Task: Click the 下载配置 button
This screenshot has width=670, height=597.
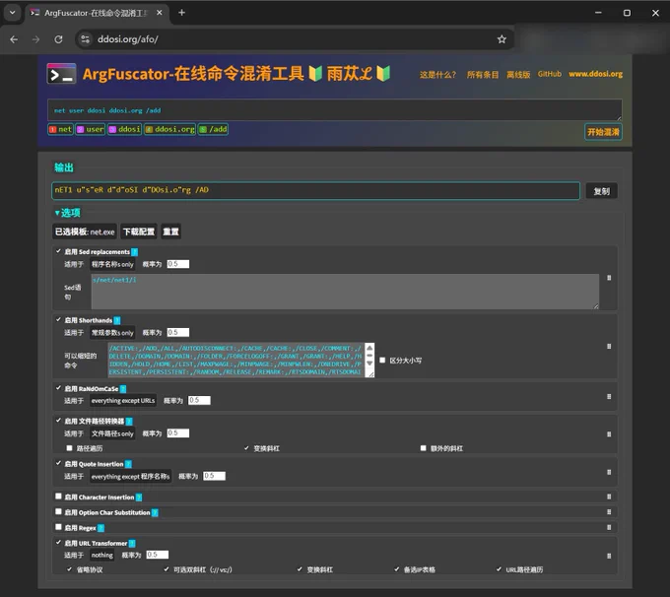Action: 139,232
